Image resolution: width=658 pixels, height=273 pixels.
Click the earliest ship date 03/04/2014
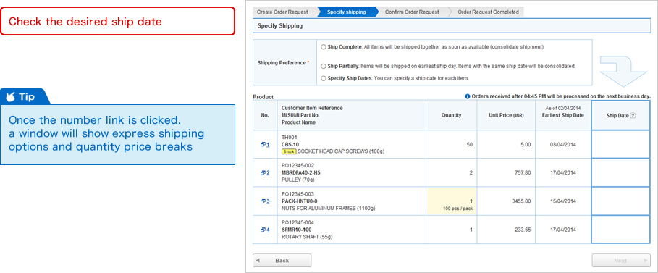(x=563, y=145)
